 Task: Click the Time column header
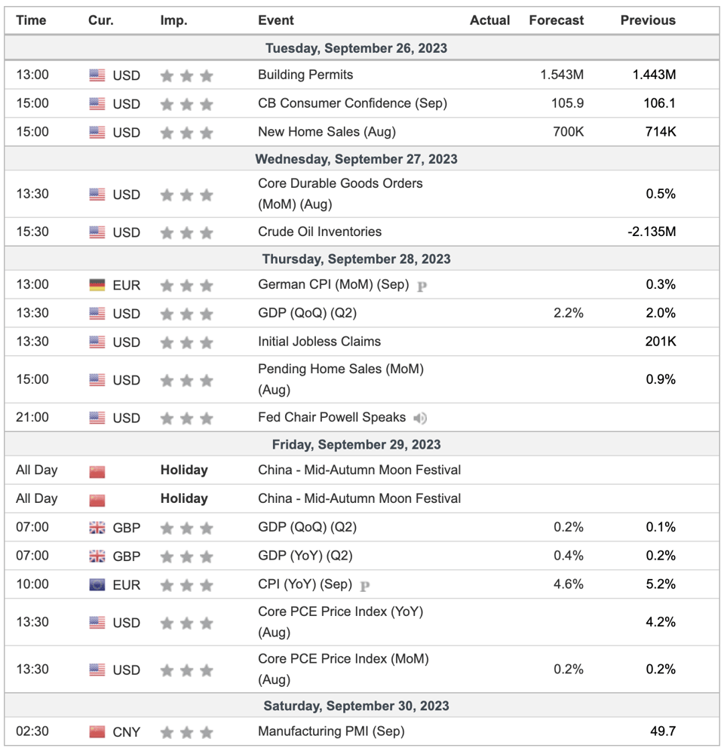tap(31, 20)
